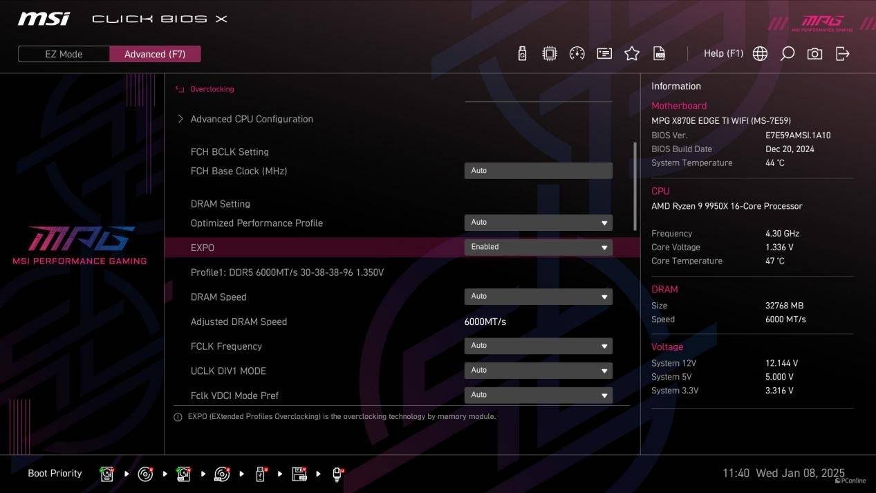Open the speedometer performance icon
Screen dimensions: 876x493
click(577, 54)
